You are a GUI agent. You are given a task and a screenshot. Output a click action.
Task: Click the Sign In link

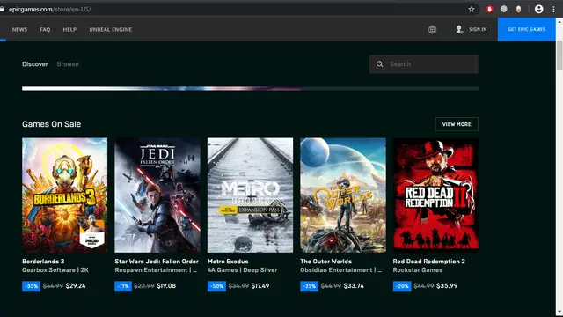(478, 29)
